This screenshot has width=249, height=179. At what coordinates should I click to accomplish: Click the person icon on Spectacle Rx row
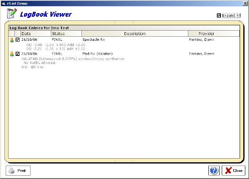pyautogui.click(x=12, y=40)
